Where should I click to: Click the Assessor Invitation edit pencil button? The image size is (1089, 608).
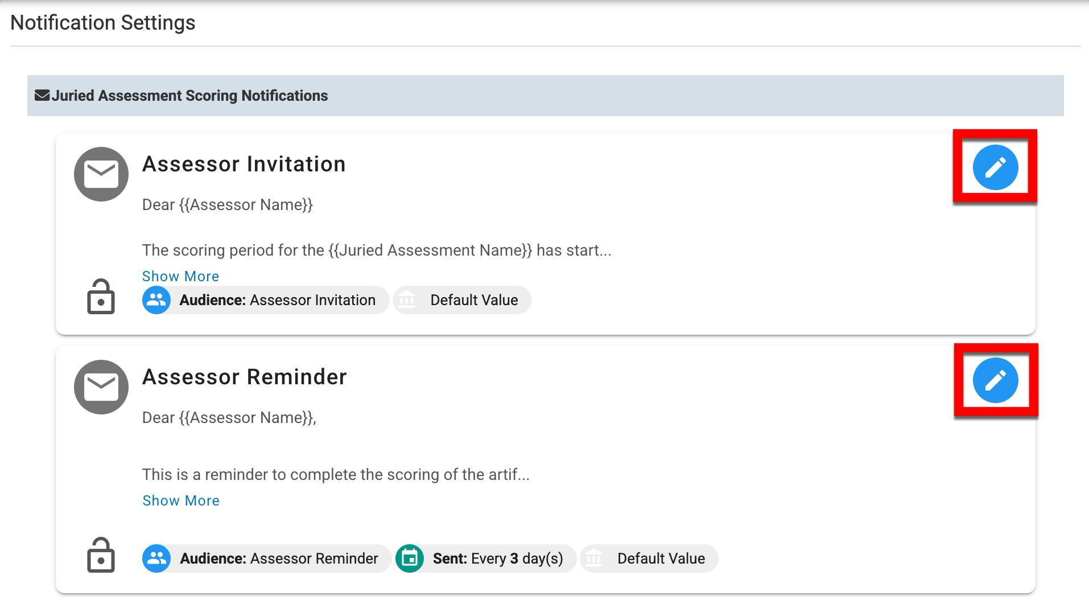click(995, 167)
